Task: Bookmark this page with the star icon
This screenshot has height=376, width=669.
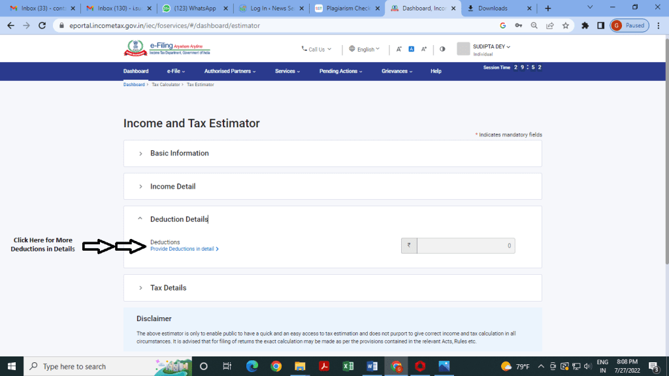Action: [x=566, y=25]
